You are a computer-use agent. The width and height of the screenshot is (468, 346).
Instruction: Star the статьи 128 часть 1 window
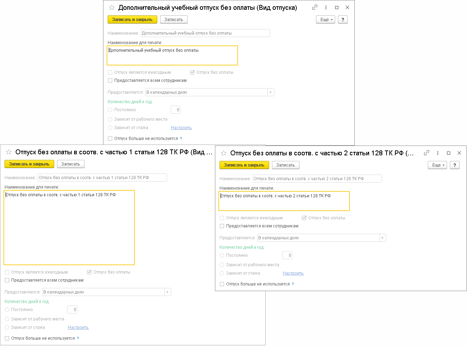(9, 152)
